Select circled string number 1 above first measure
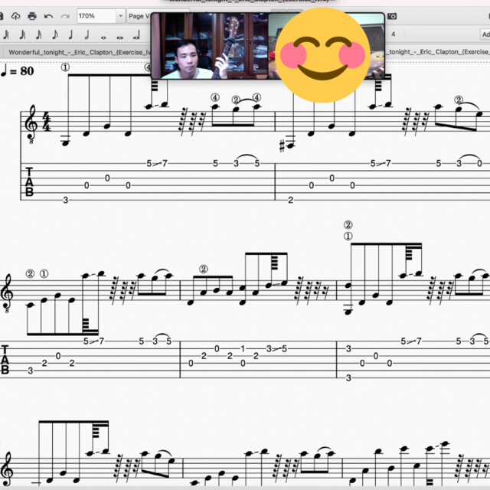 (65, 67)
